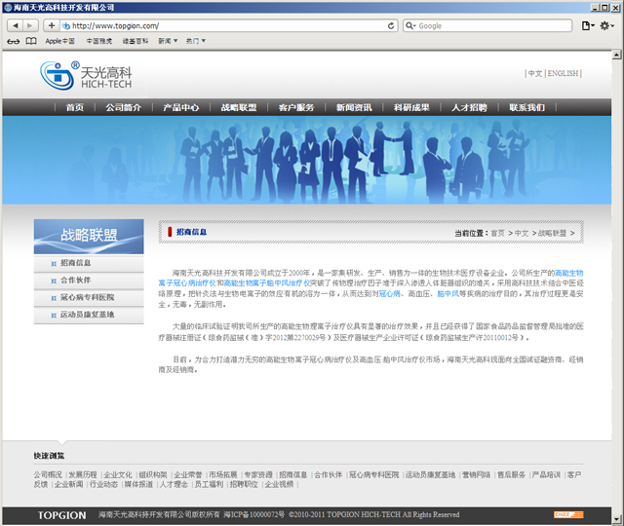Select 产品中心 navigation menu item
This screenshot has height=526, width=624.
pos(181,107)
